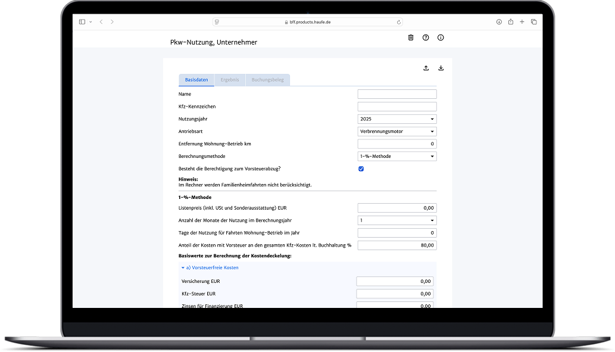
Task: Click the download icon above the form
Action: click(x=441, y=68)
